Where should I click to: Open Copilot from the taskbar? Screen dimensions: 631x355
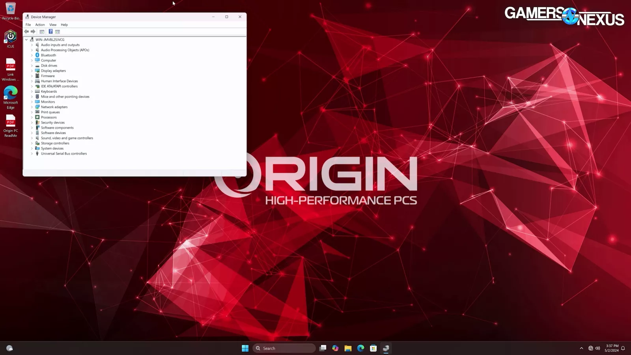(x=335, y=348)
